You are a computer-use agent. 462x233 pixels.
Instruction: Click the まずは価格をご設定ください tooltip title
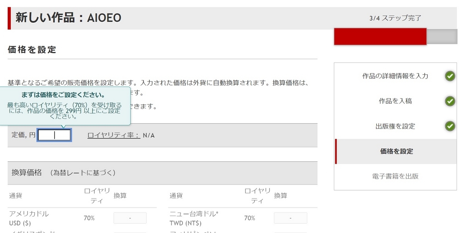(x=64, y=95)
